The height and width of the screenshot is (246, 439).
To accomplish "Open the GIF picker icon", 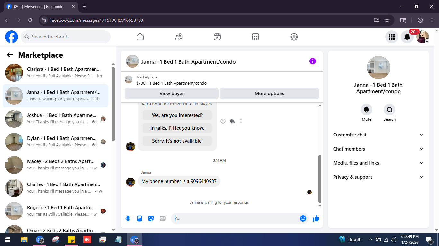I will [x=163, y=218].
